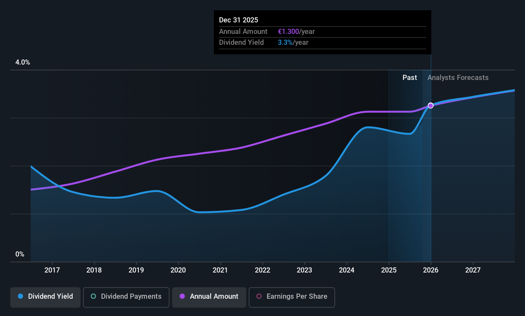Click the €1.300/year value in the tooltip

296,32
